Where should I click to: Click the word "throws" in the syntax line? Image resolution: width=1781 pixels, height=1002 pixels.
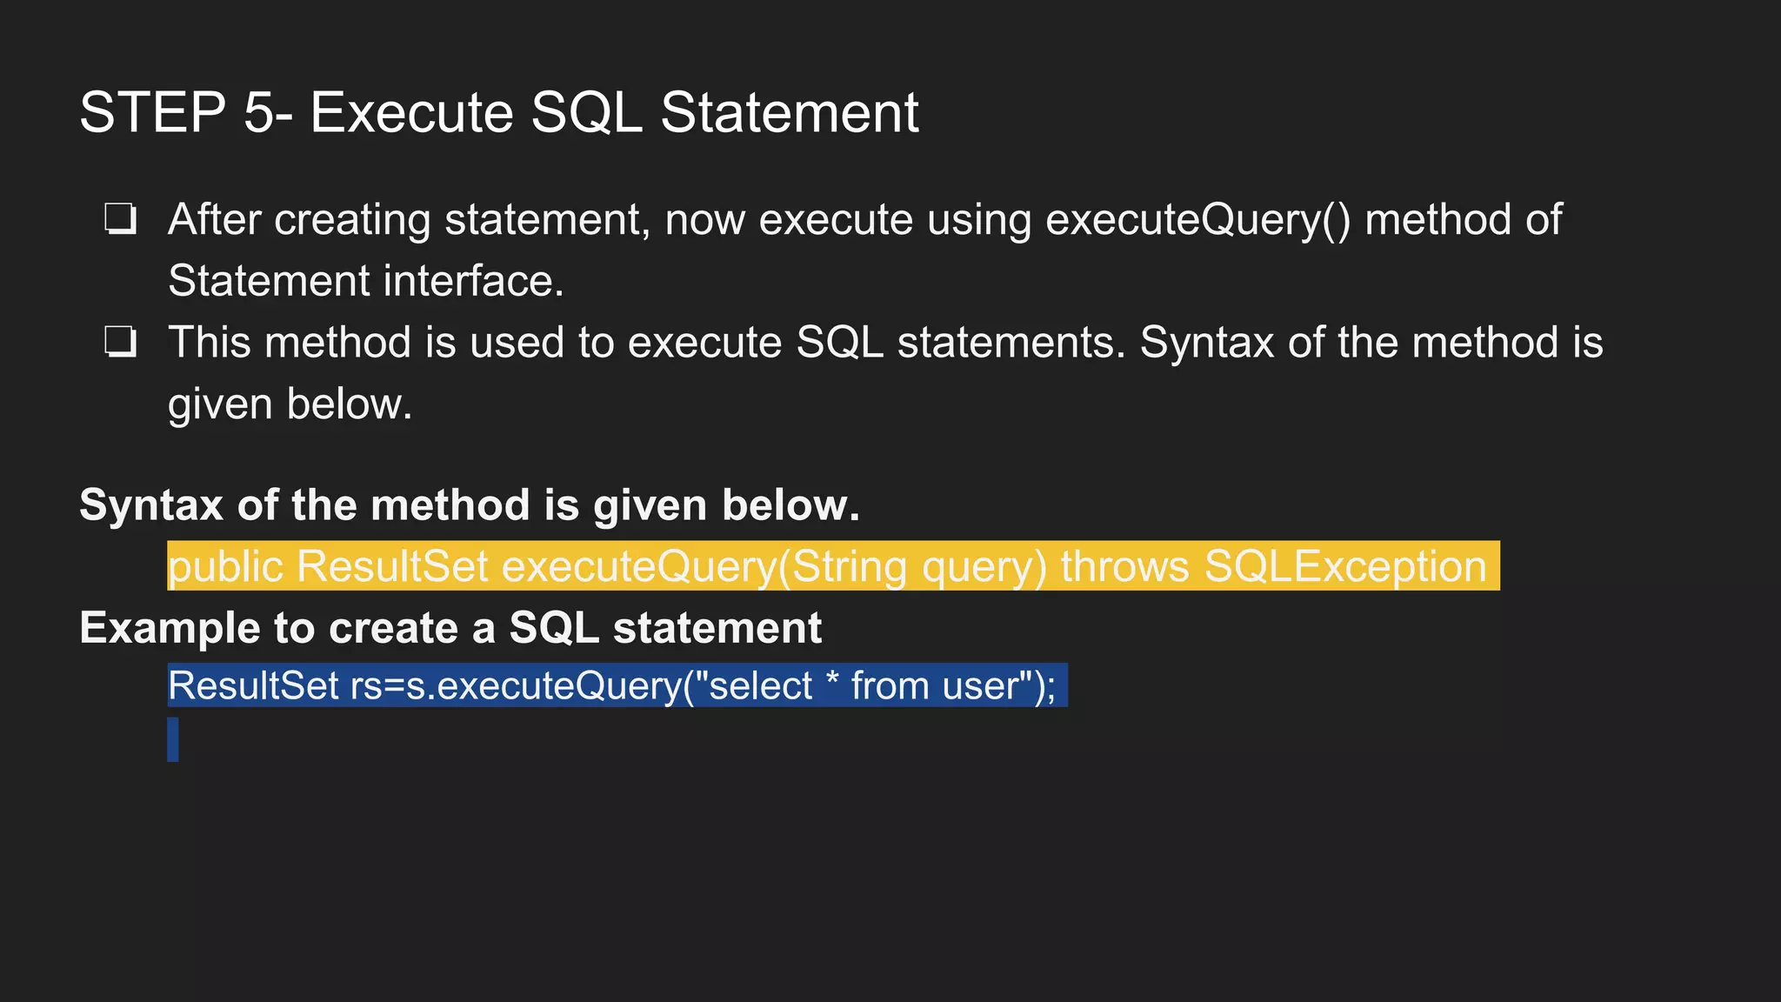tap(1124, 566)
